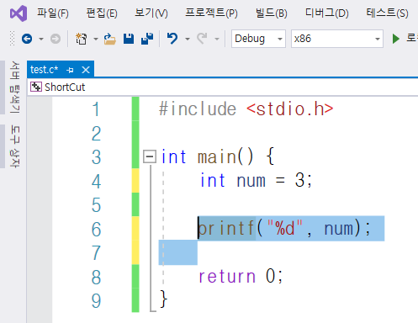Open the 파일(F) menu
Viewport: 418px width, 323px height.
[53, 13]
